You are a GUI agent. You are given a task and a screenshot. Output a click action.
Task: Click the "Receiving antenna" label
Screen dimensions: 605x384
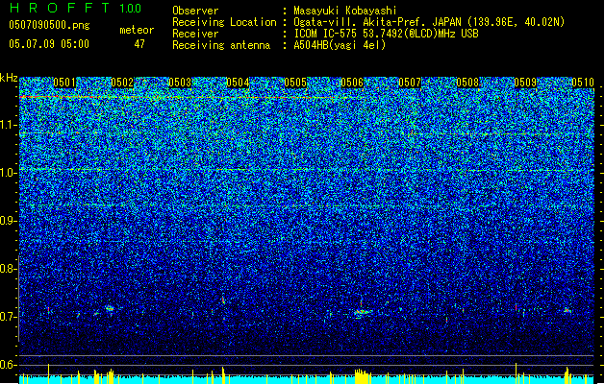click(x=221, y=45)
